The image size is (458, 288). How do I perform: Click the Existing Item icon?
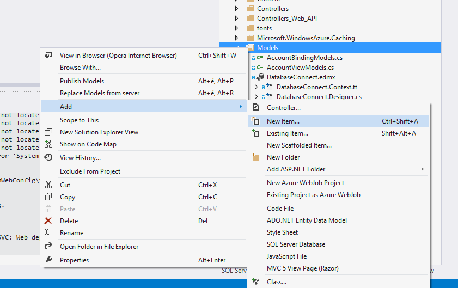(x=255, y=133)
